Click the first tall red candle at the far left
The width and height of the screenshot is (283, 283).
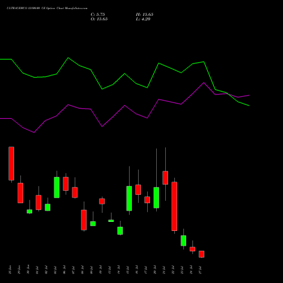coord(11,164)
